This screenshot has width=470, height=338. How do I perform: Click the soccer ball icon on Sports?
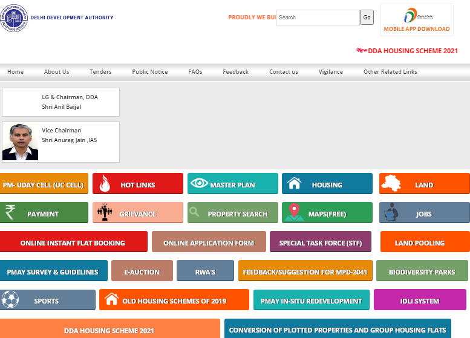pos(10,300)
